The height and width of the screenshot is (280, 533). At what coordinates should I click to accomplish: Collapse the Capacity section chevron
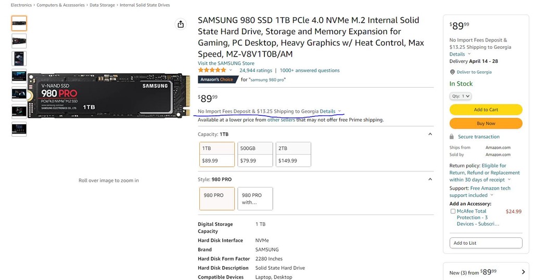tap(430, 134)
